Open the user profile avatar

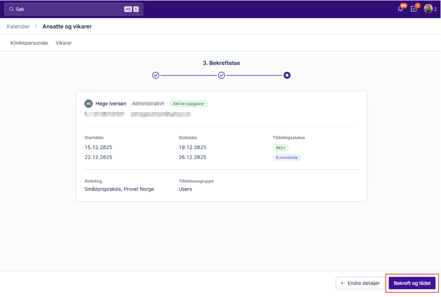428,9
